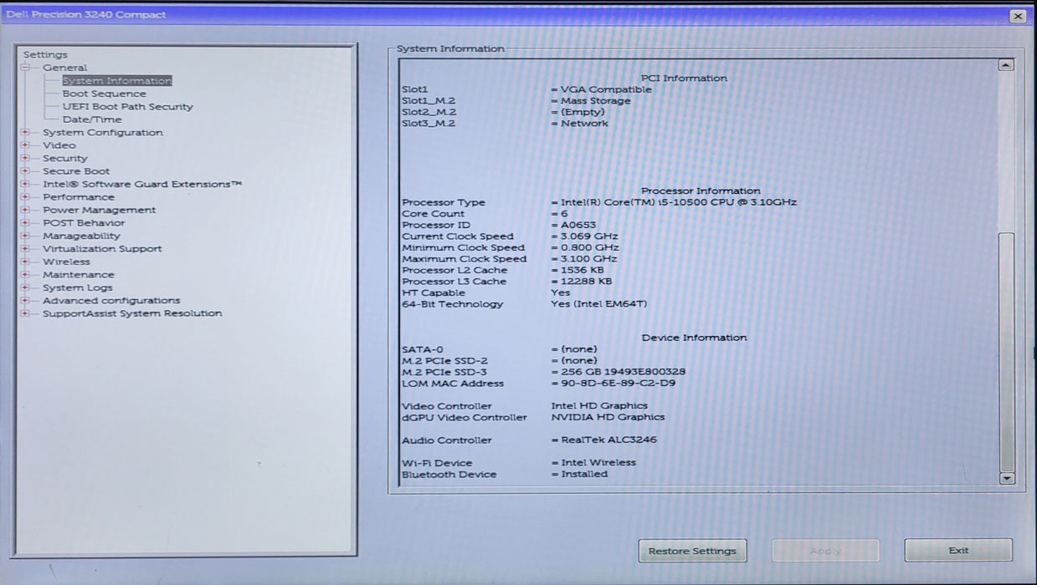This screenshot has width=1037, height=585.
Task: Select the Advanced configurations label
Action: (111, 301)
